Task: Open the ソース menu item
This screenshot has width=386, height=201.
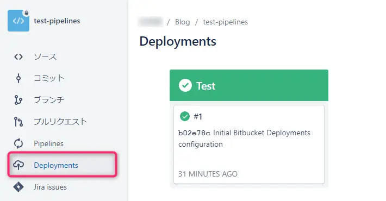Action: tap(45, 57)
